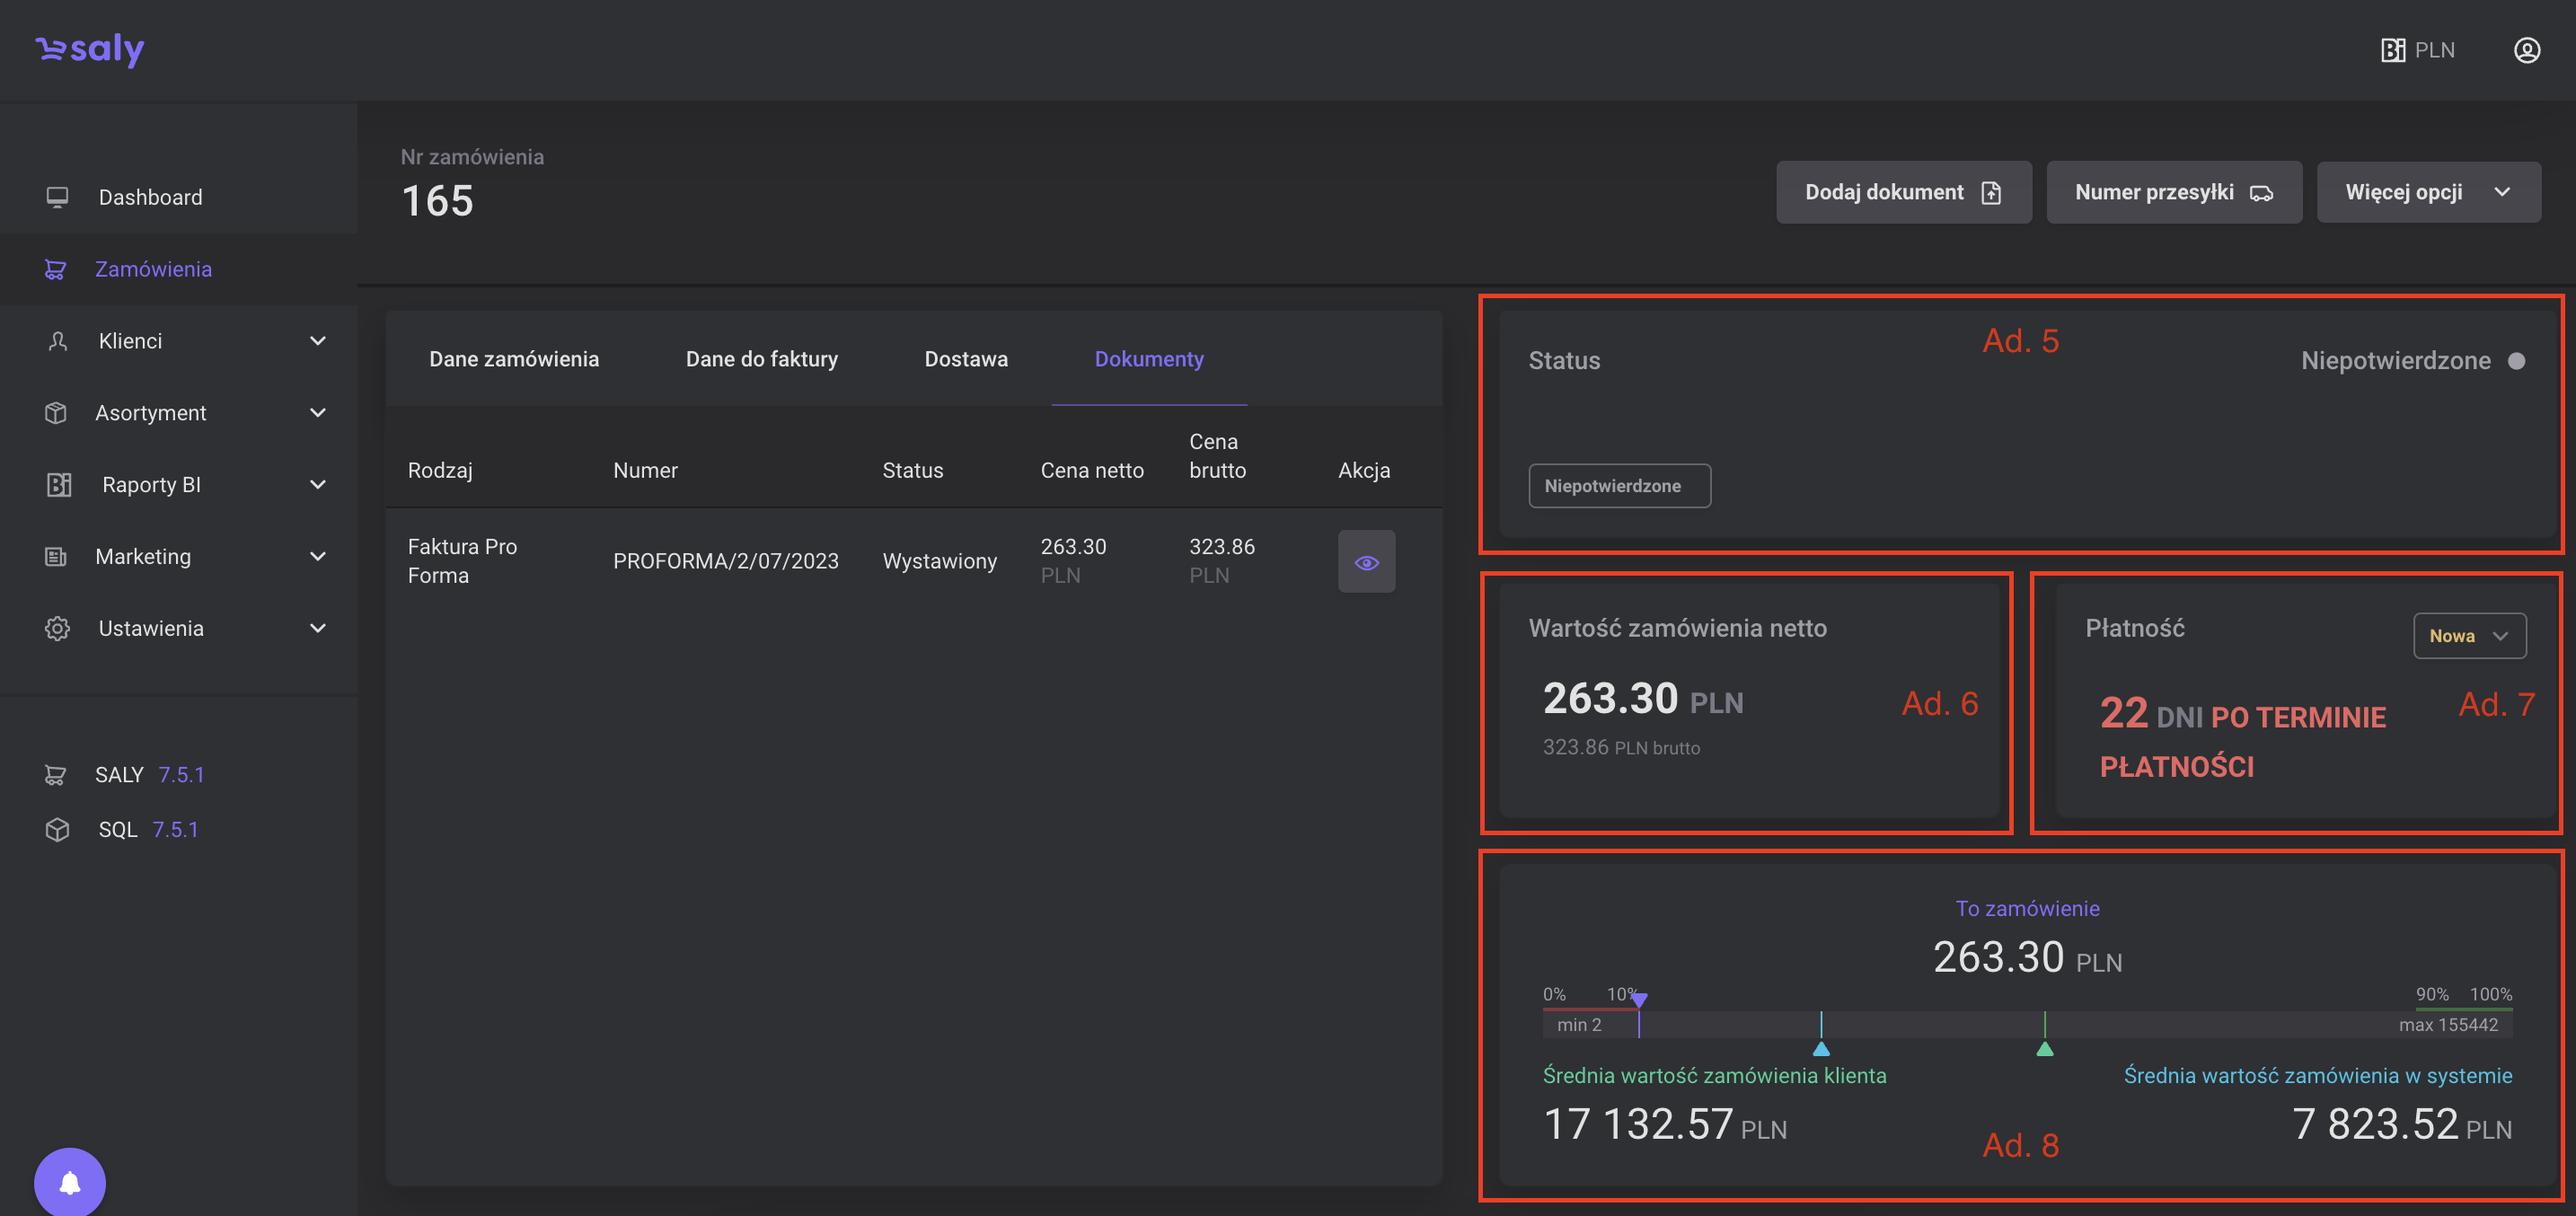Image resolution: width=2576 pixels, height=1216 pixels.
Task: Click the Dashboard monitor icon
Action: [57, 197]
